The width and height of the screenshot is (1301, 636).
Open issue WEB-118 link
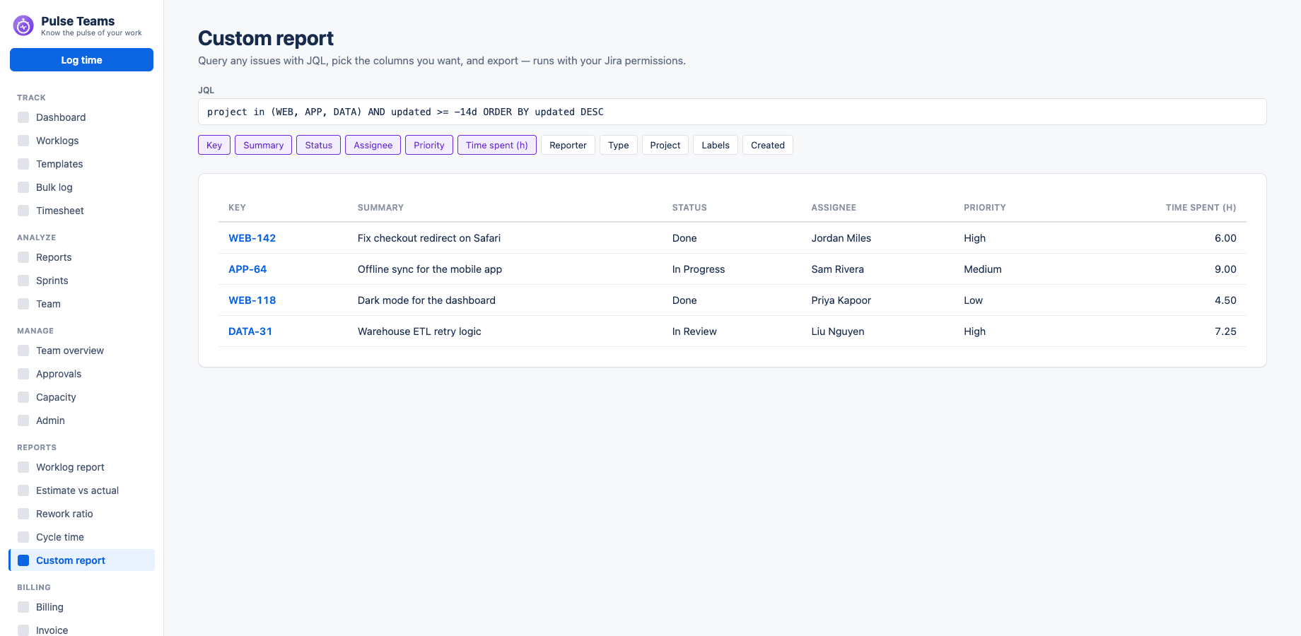click(x=252, y=300)
